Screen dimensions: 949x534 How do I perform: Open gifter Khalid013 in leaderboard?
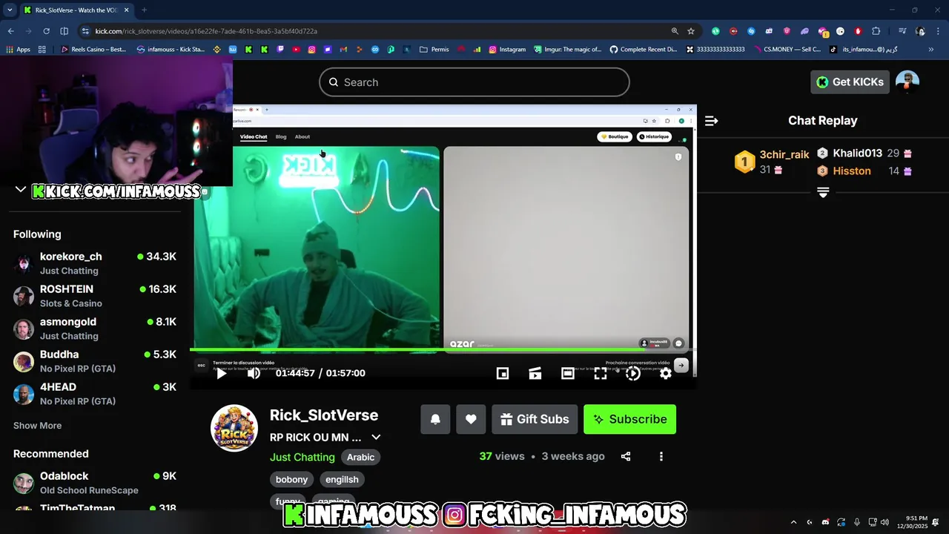click(x=857, y=153)
